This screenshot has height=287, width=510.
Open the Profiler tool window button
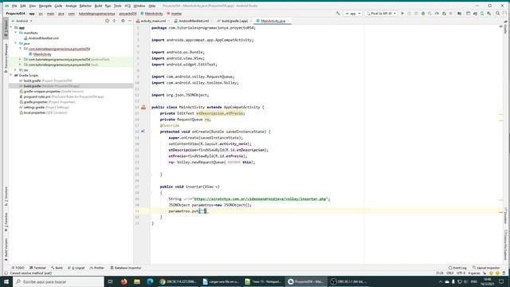[97, 268]
